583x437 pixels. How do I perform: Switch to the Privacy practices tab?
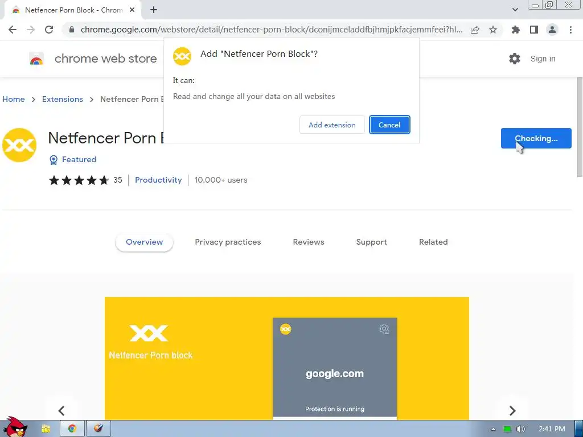click(228, 242)
